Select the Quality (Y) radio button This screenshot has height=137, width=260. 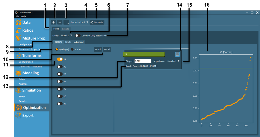tap(57, 49)
